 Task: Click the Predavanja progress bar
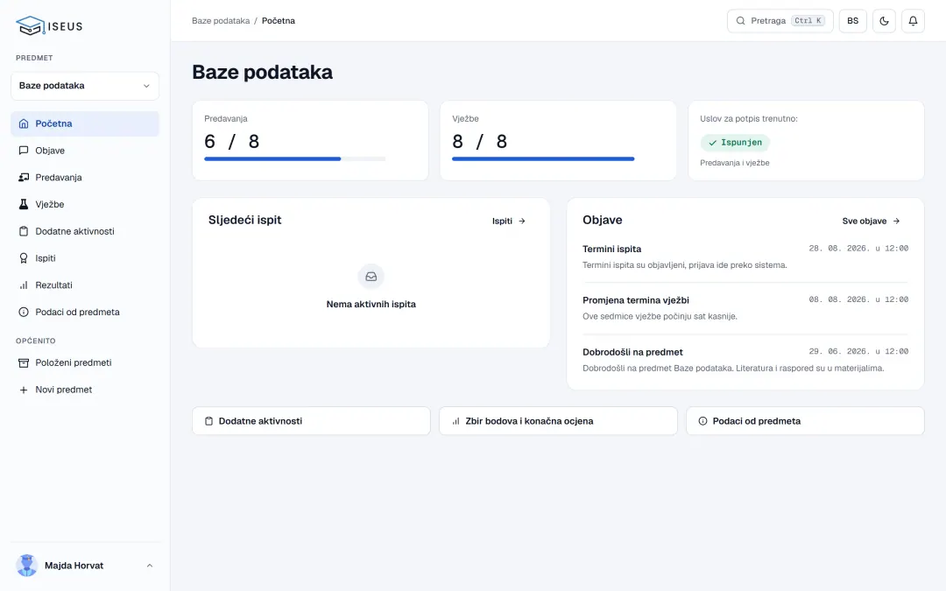295,159
